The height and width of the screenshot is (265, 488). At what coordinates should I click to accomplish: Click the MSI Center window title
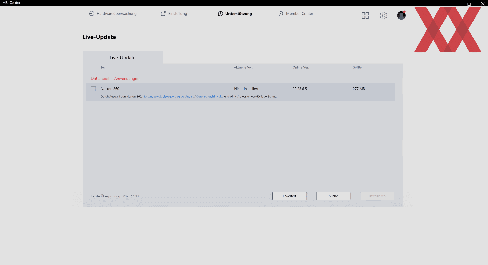point(11,3)
